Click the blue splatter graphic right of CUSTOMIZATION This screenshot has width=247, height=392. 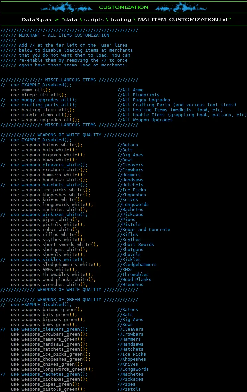(x=176, y=7)
